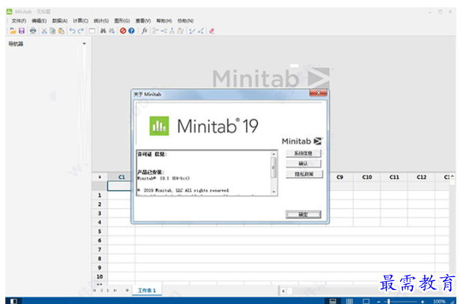Open the 文件(F) menu

pyautogui.click(x=19, y=21)
